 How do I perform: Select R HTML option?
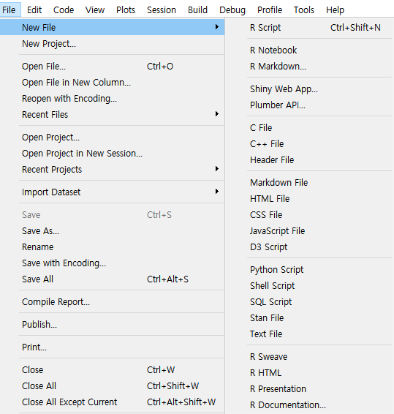pos(309,373)
